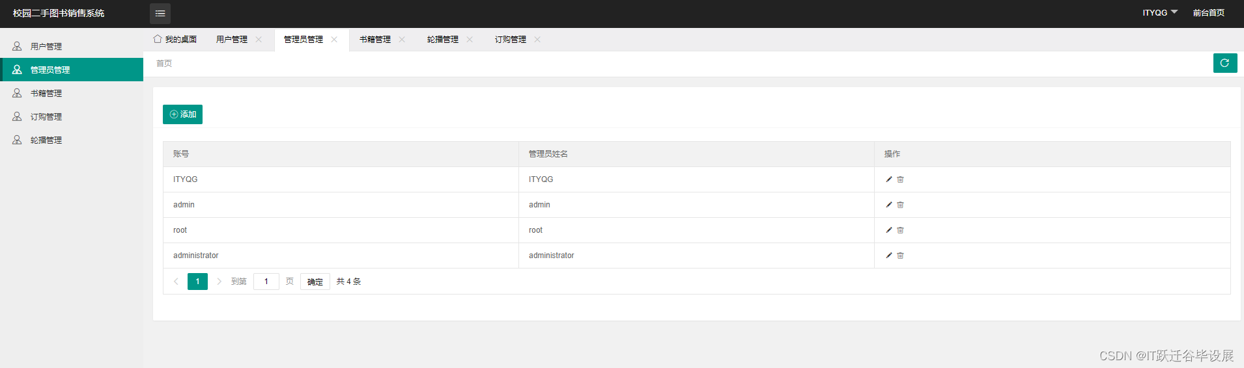Viewport: 1244px width, 368px height.
Task: Close the 管理员管理 tab
Action: coord(334,40)
